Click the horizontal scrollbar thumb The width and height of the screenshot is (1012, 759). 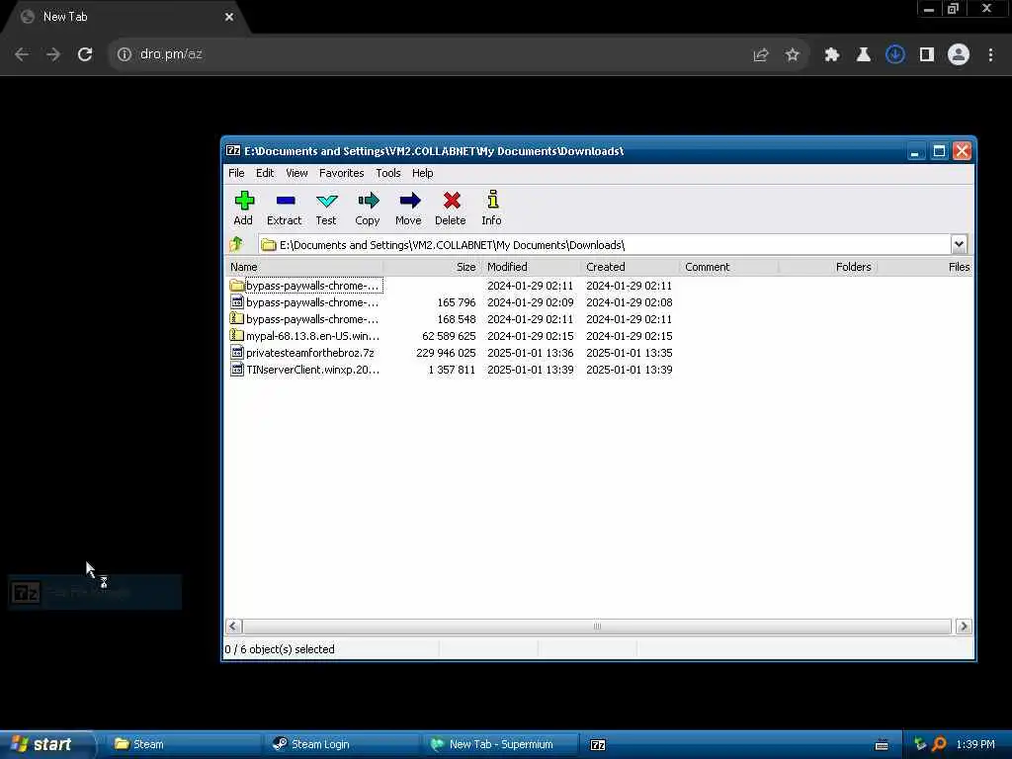[x=597, y=626]
